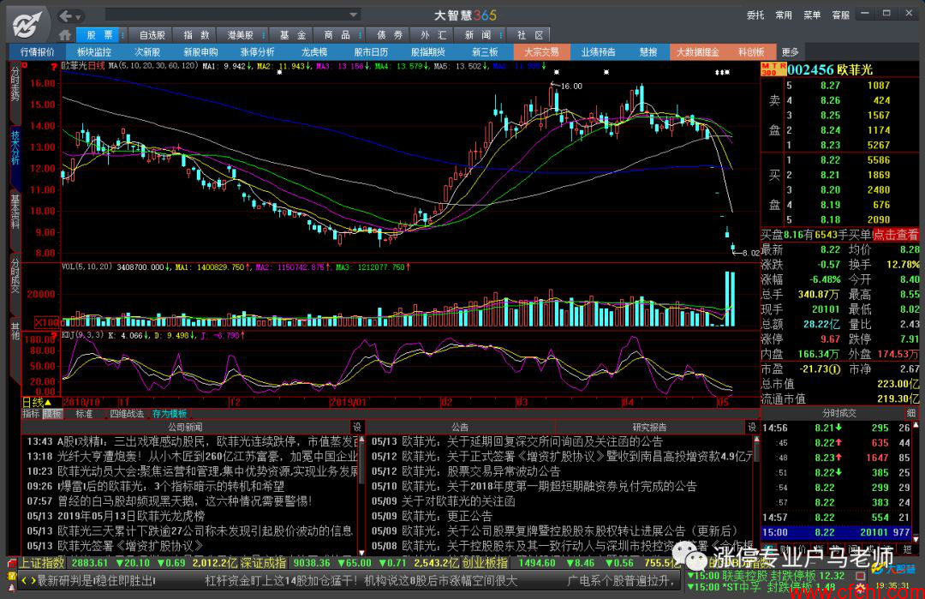Open 大数据掘金 highlighted tab
This screenshot has width=925, height=599.
[697, 52]
